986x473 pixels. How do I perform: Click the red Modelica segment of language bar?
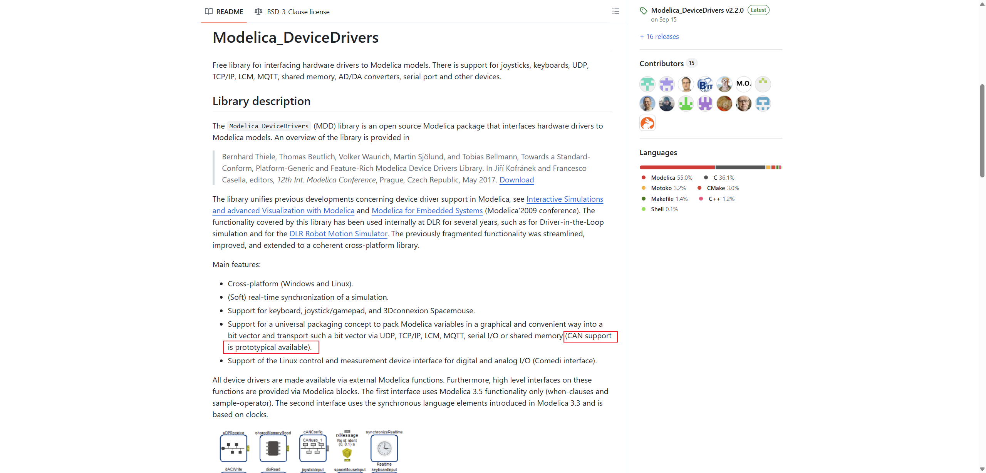point(677,167)
